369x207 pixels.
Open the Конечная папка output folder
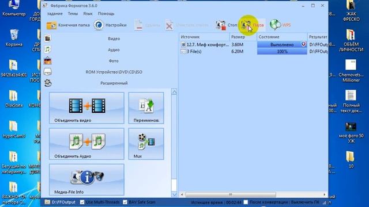[68, 25]
